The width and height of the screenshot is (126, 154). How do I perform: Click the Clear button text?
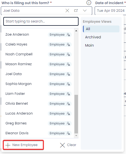[x=71, y=145]
